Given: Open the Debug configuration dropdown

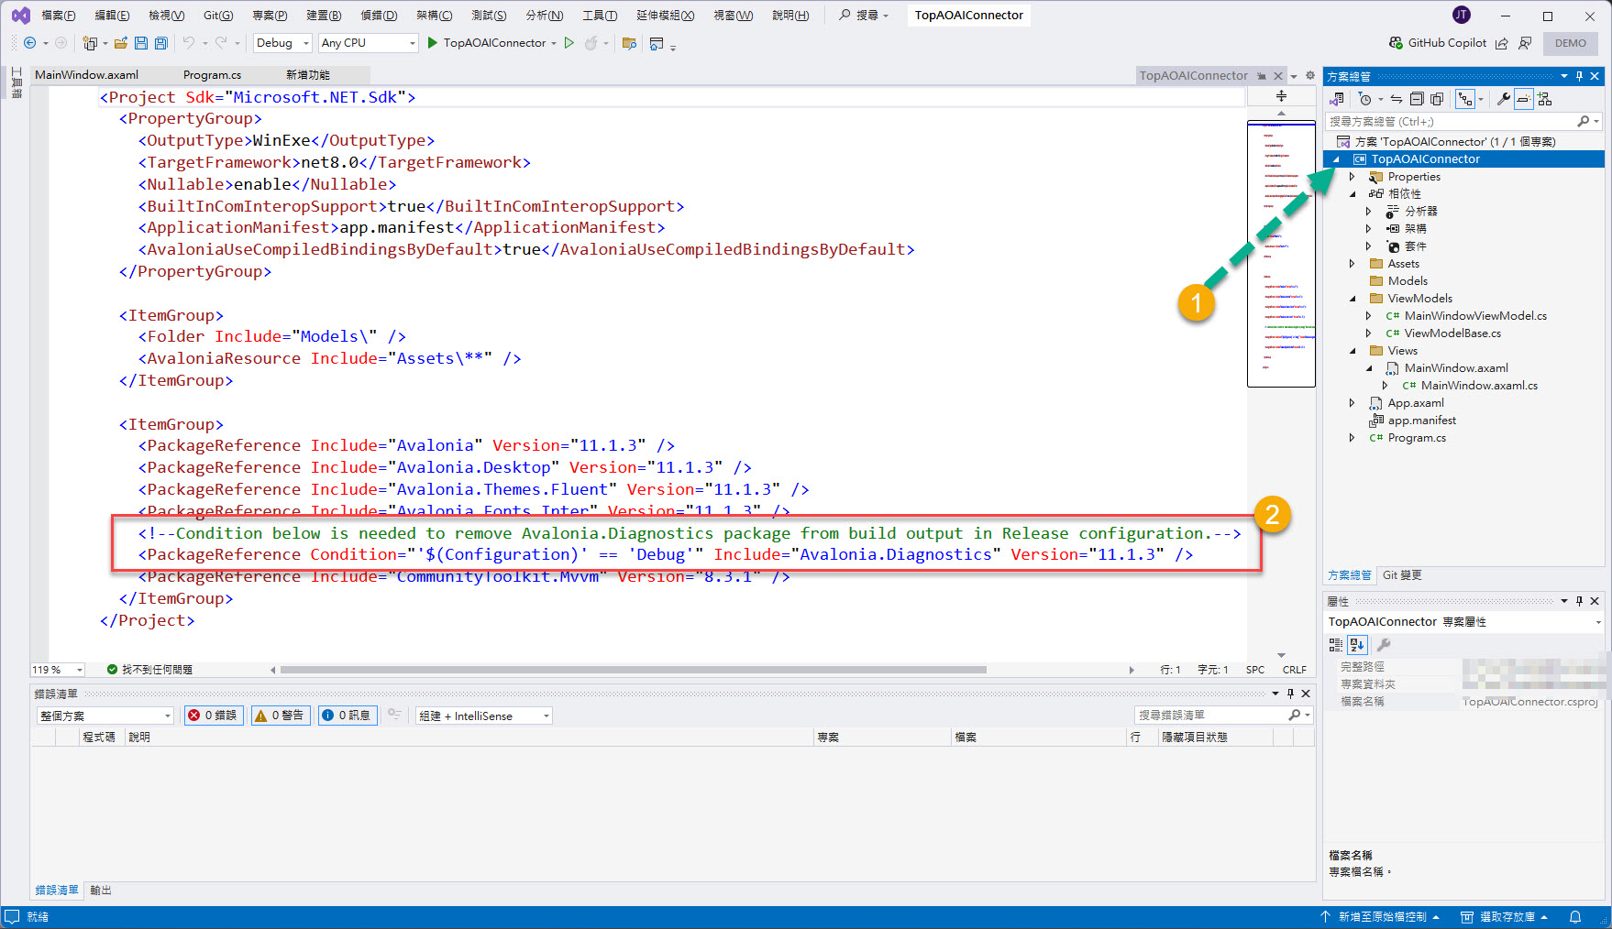Looking at the screenshot, I should (x=282, y=43).
